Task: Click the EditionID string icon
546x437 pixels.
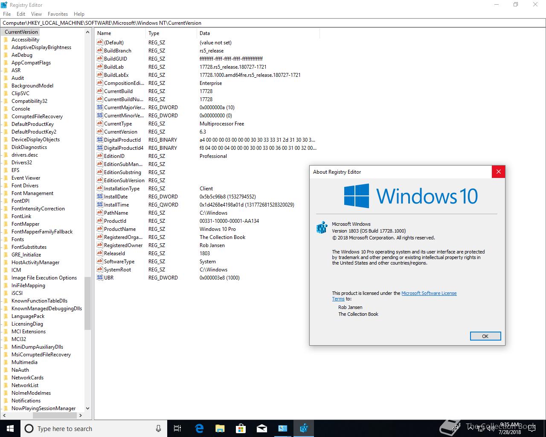Action: [x=100, y=156]
